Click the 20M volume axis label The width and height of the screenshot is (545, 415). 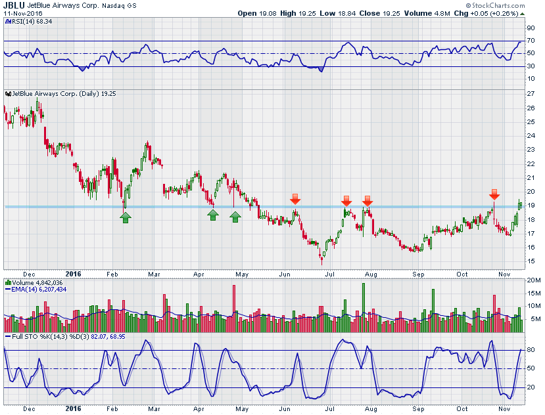(x=534, y=280)
